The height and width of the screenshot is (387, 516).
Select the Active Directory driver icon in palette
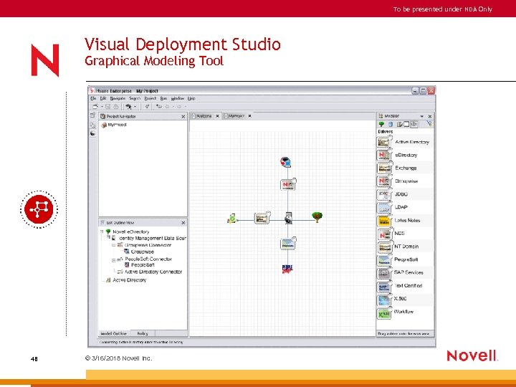383,142
